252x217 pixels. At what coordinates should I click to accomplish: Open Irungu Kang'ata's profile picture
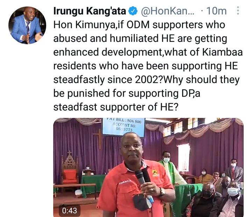pos(27,25)
